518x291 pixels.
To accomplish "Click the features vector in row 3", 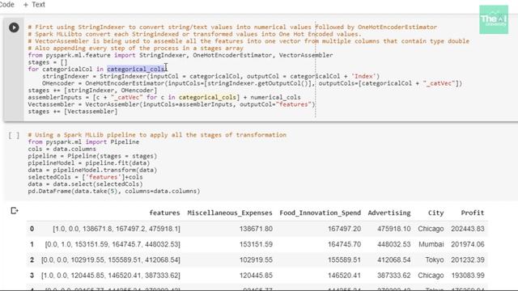I will pyautogui.click(x=111, y=275).
